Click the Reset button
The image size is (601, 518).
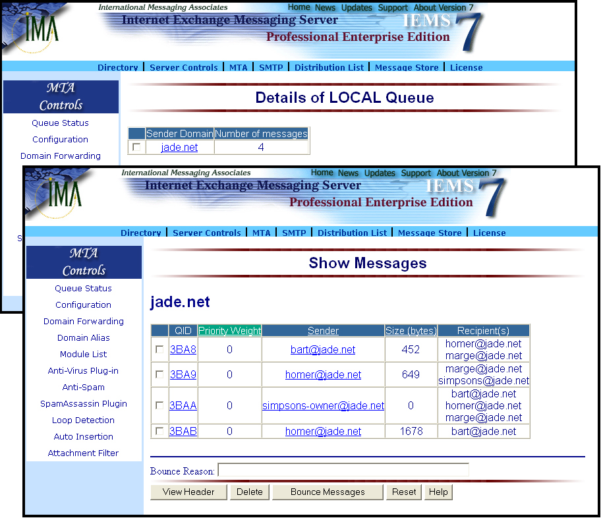pos(404,492)
